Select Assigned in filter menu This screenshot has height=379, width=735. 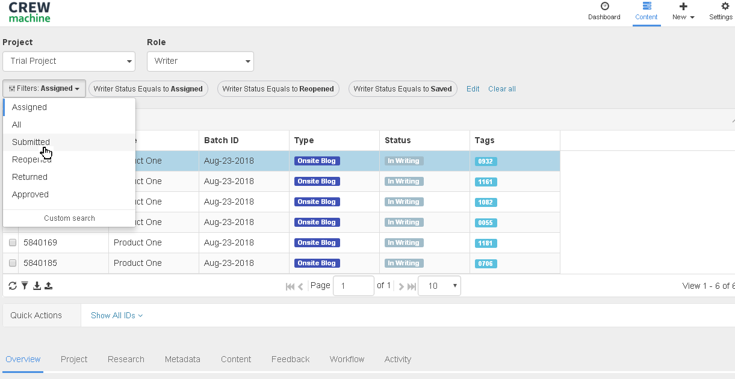click(x=69, y=107)
